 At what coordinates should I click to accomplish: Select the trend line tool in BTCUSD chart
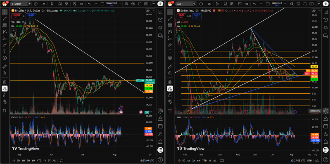point(5,19)
